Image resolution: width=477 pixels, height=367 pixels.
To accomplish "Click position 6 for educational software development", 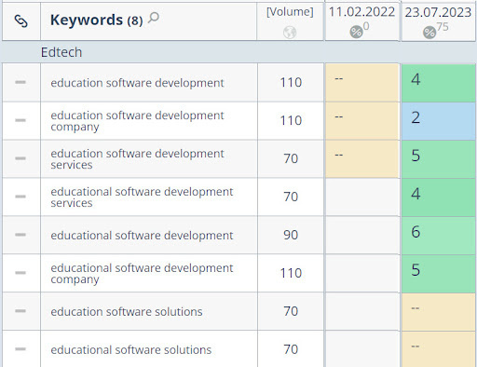I will 439,236.
